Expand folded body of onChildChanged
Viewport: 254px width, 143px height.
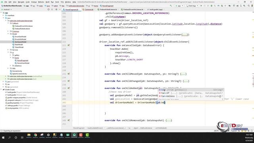186,81
